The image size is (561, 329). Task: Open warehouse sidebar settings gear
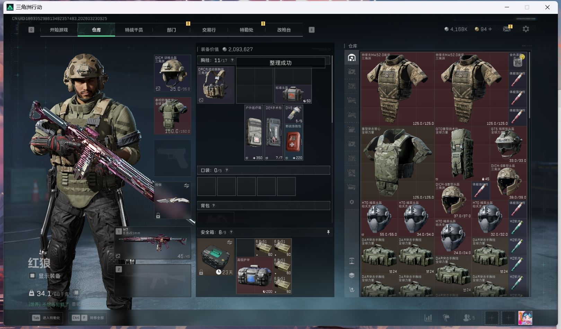(x=352, y=202)
